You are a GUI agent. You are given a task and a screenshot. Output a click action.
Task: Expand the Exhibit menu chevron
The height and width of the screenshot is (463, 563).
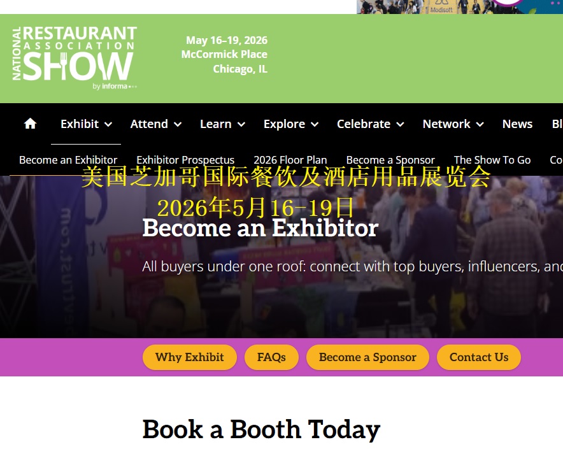[x=108, y=125]
